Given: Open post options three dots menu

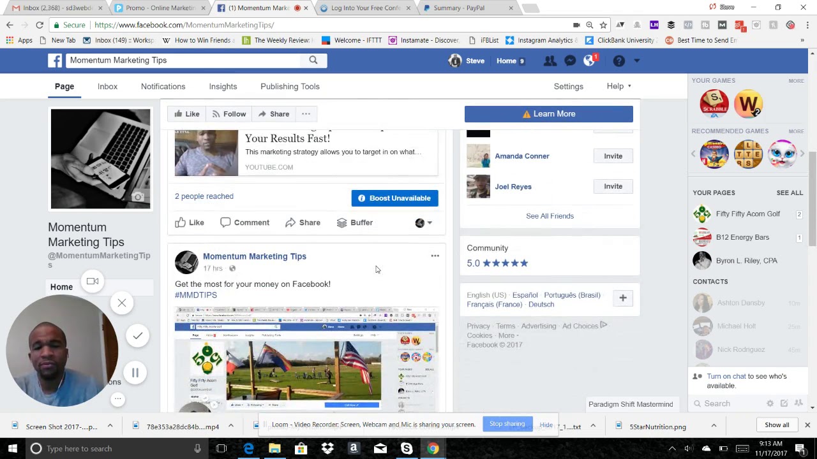Looking at the screenshot, I should pyautogui.click(x=435, y=256).
